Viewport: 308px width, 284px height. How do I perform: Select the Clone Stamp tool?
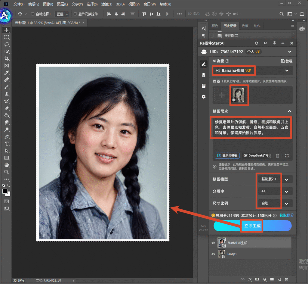tap(7, 94)
